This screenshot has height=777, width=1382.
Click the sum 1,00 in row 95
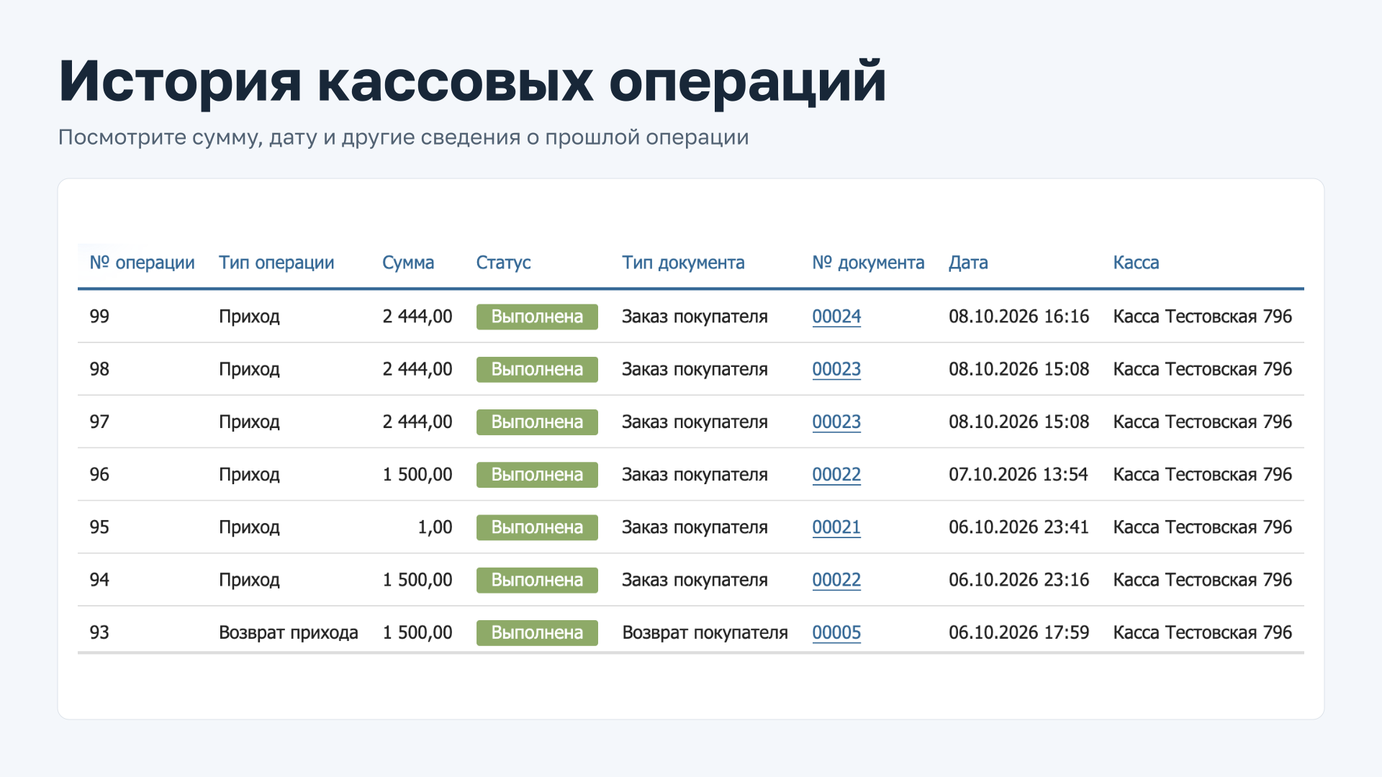click(x=435, y=527)
